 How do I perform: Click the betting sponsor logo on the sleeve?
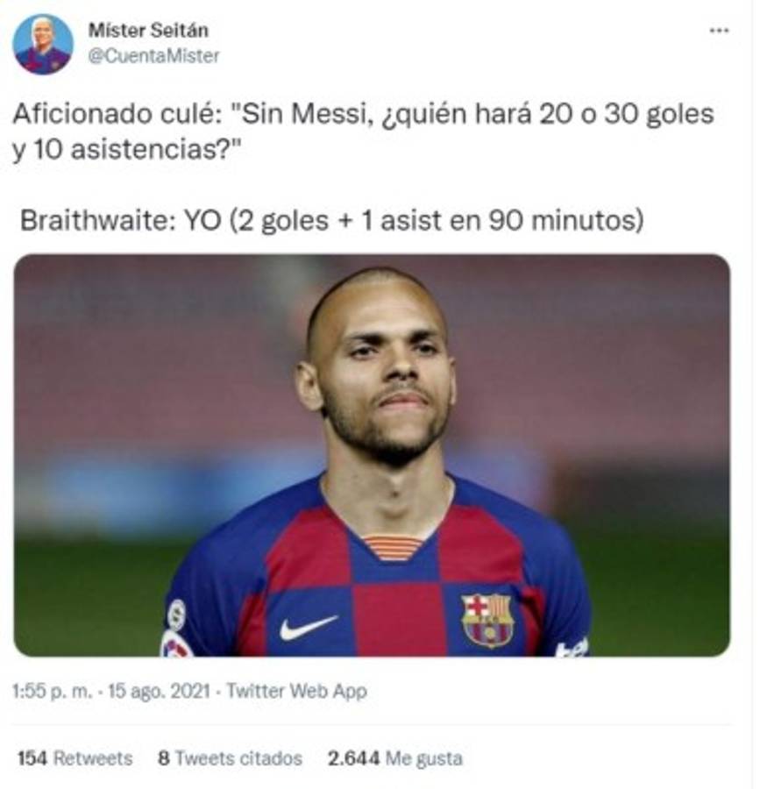coord(572,649)
